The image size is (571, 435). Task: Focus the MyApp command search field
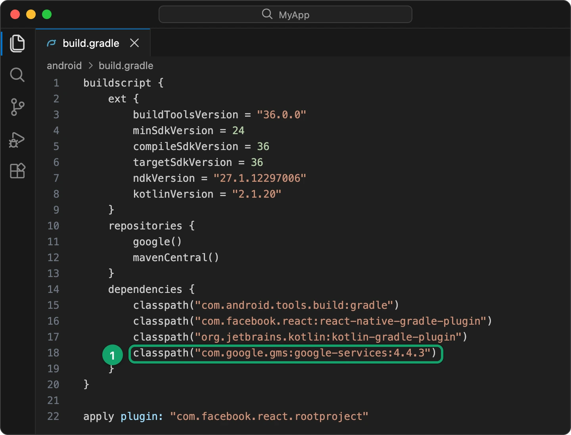285,14
